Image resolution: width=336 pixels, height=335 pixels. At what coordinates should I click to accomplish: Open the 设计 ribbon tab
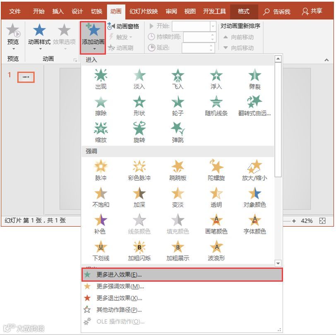77,11
